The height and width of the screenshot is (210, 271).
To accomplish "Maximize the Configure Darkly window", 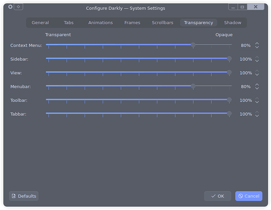I will pyautogui.click(x=242, y=7).
